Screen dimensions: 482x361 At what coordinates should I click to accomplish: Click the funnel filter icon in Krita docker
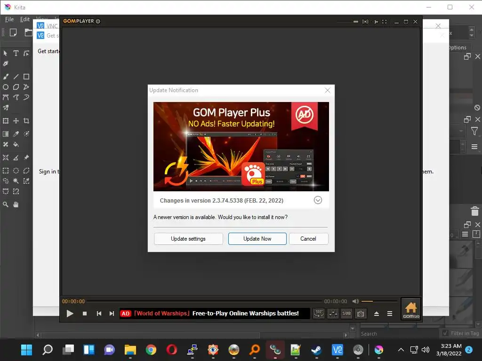click(474, 132)
